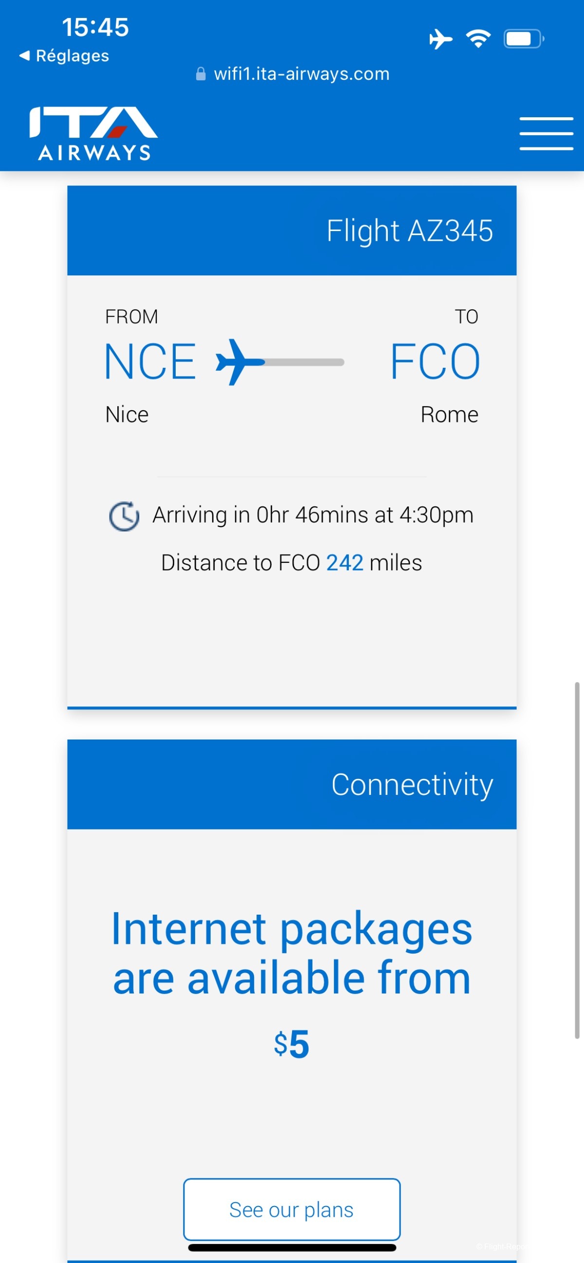
Task: Click the lock icon beside the URL
Action: (x=201, y=74)
